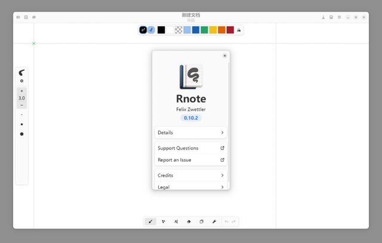
Task: Select the Typewriter text tool
Action: coord(176,222)
